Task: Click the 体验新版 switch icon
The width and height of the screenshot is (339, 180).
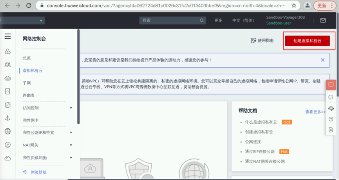Action: (x=25, y=172)
